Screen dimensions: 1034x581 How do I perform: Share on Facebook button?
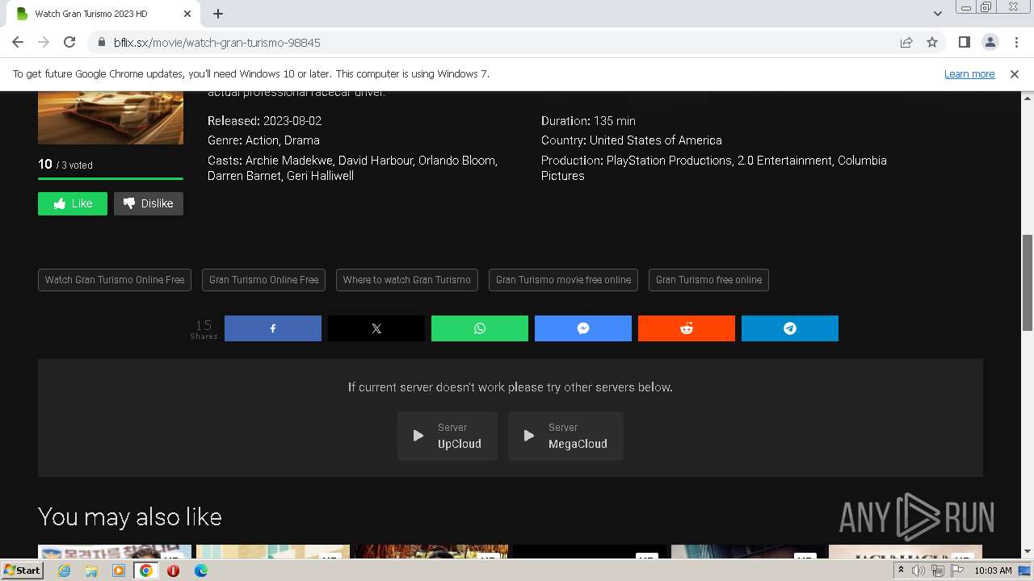(x=273, y=328)
